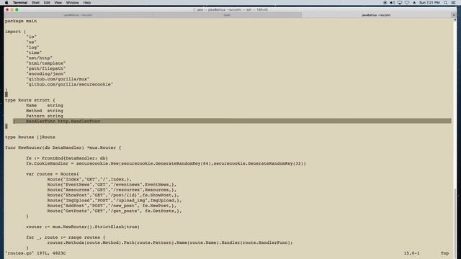The height and width of the screenshot is (259, 461).
Task: Click the "path/filepath" import line
Action: pos(46,69)
